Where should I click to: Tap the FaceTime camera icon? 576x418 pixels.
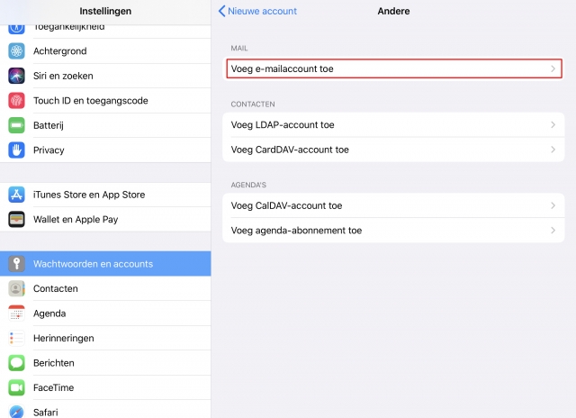click(16, 387)
